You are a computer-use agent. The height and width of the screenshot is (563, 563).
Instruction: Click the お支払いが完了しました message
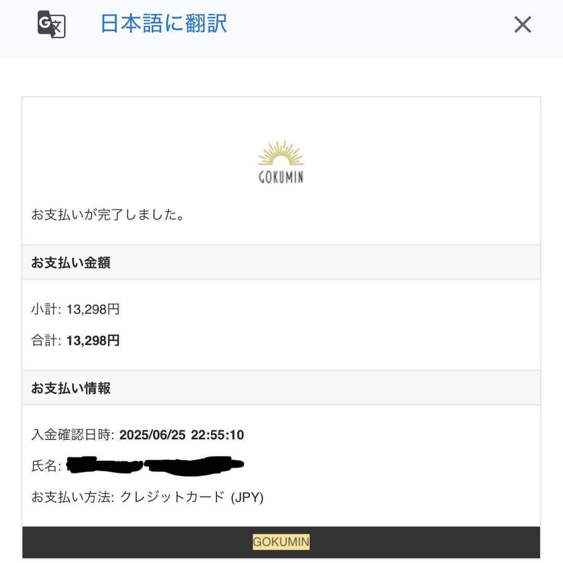108,215
